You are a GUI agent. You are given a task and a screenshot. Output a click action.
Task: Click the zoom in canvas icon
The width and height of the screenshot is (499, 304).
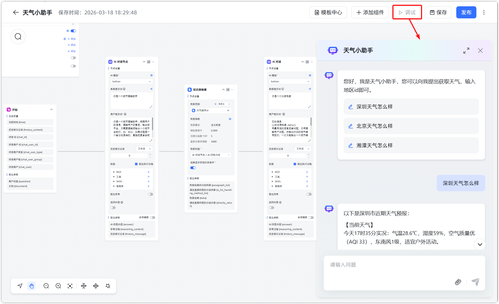pyautogui.click(x=58, y=286)
